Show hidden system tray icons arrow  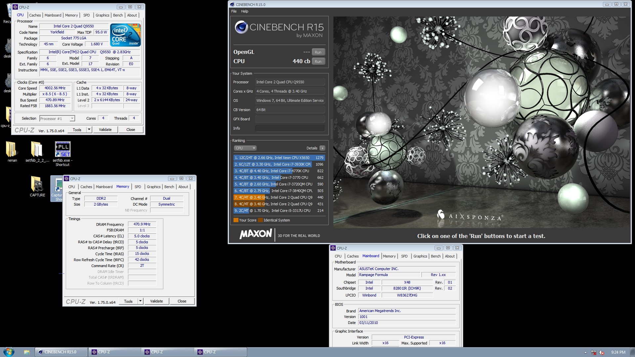585,352
